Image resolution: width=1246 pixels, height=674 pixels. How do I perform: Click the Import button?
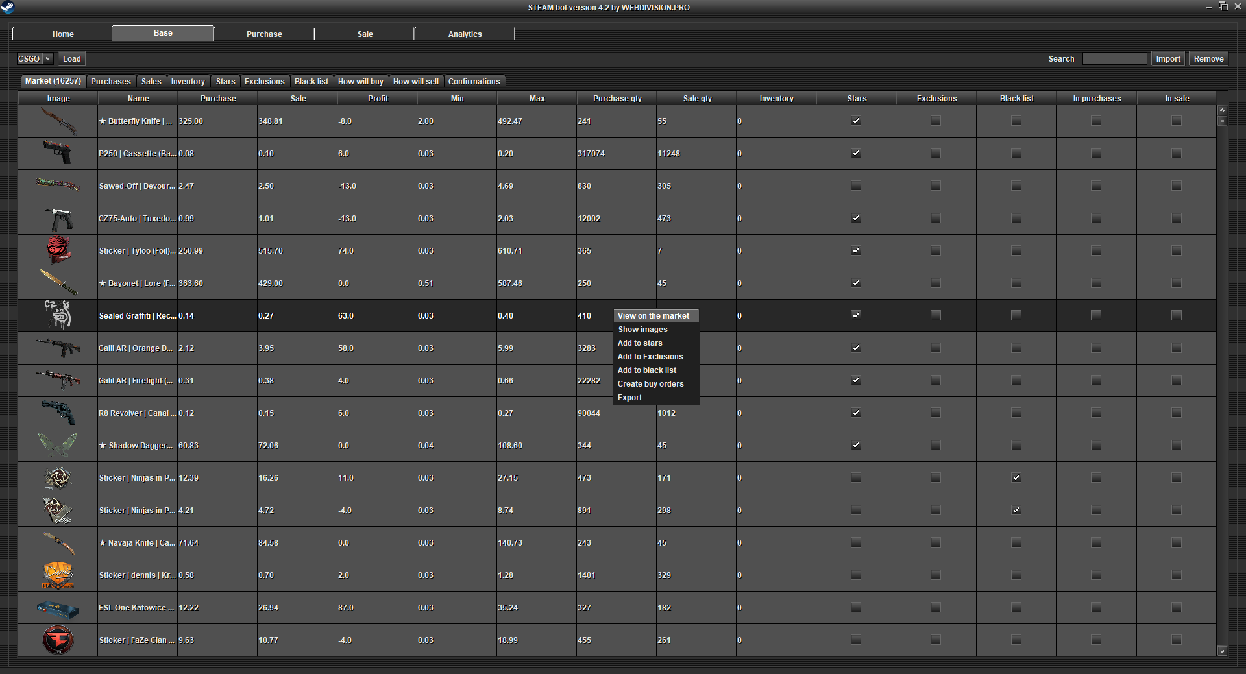1167,58
